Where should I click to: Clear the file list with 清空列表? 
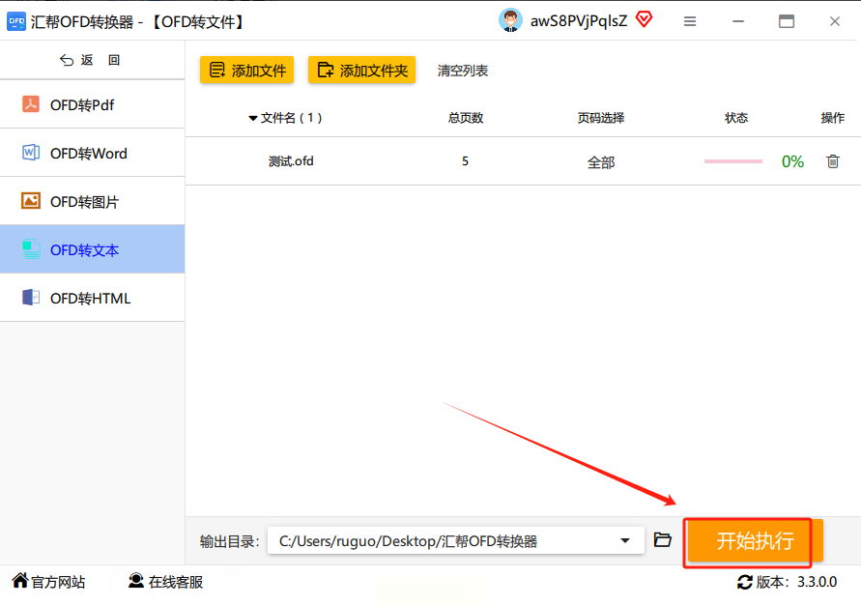tap(462, 71)
